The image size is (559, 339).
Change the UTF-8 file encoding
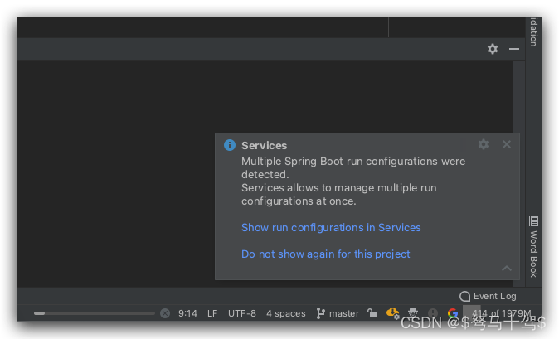coord(242,313)
